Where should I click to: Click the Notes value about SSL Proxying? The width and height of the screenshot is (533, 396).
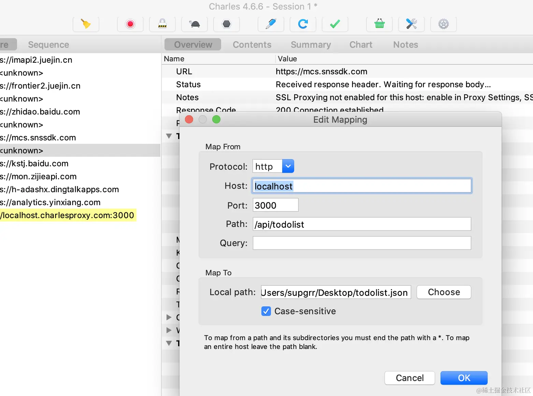(404, 97)
